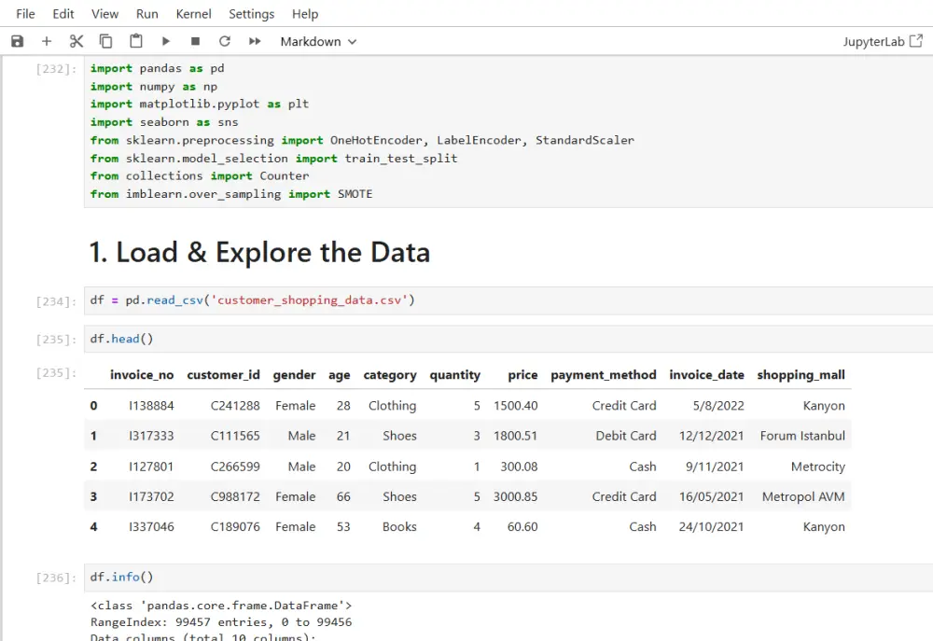The height and width of the screenshot is (641, 933).
Task: Save the notebook with the disk icon
Action: point(17,41)
